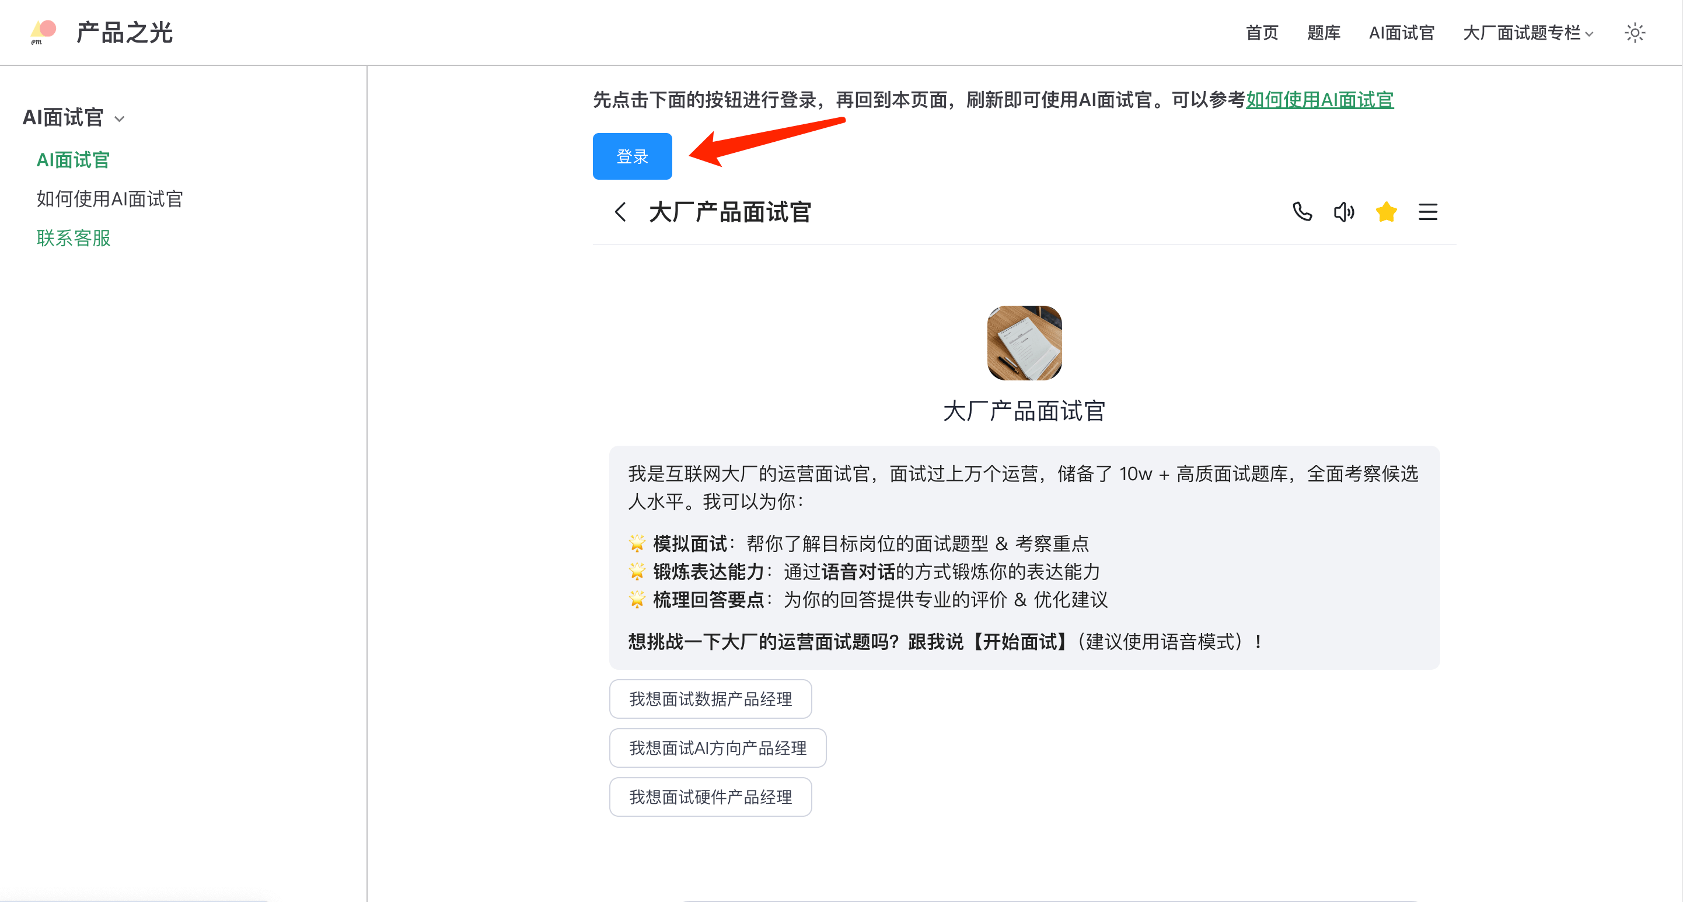Click the speaker audio icon in chat header
Image resolution: width=1683 pixels, height=902 pixels.
tap(1344, 212)
